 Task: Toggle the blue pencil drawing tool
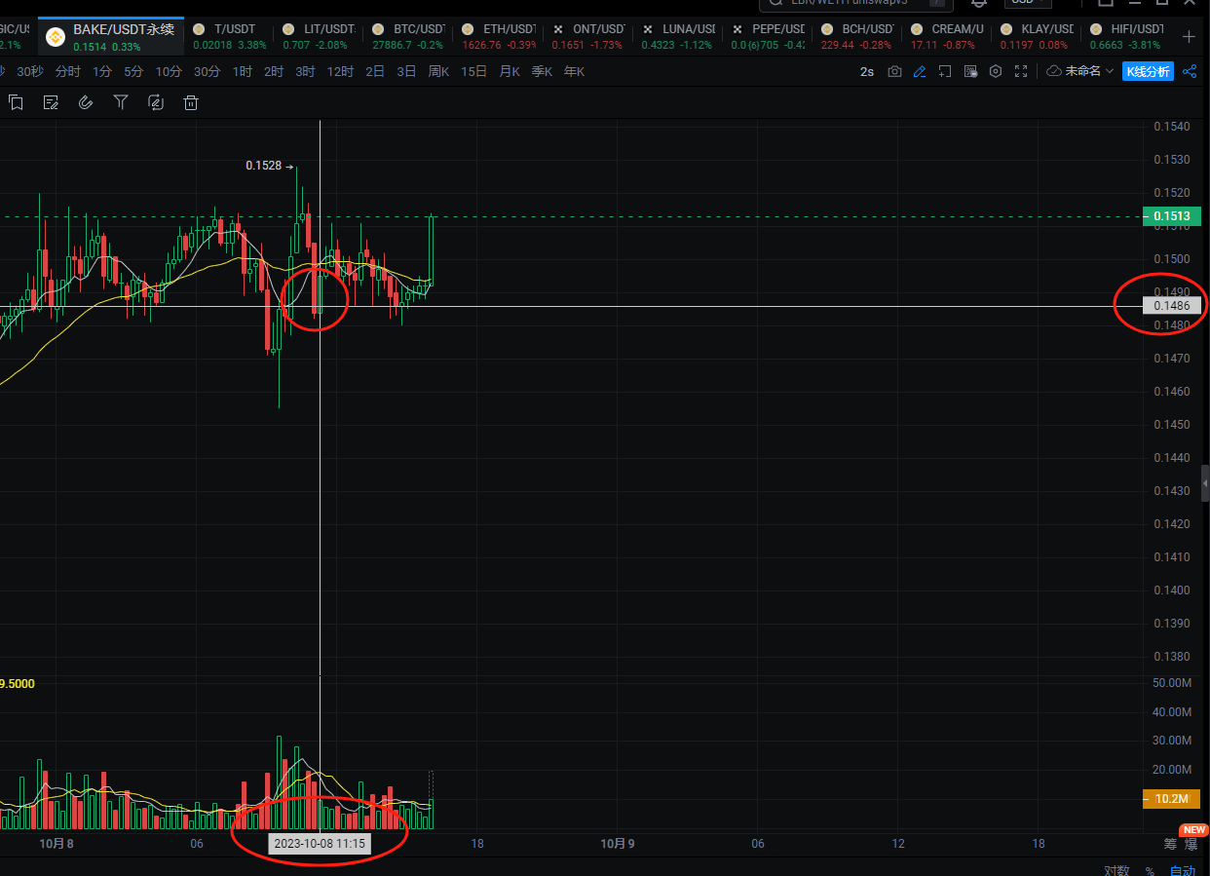tap(920, 71)
